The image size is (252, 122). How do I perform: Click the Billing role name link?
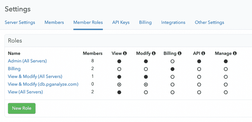(14, 69)
